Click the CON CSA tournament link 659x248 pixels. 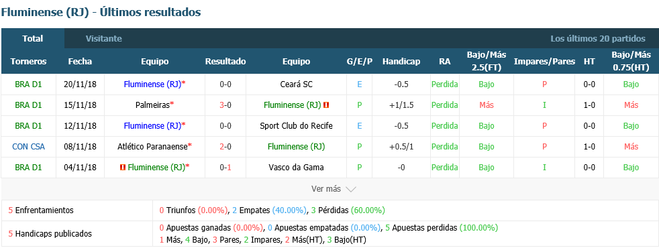click(29, 146)
